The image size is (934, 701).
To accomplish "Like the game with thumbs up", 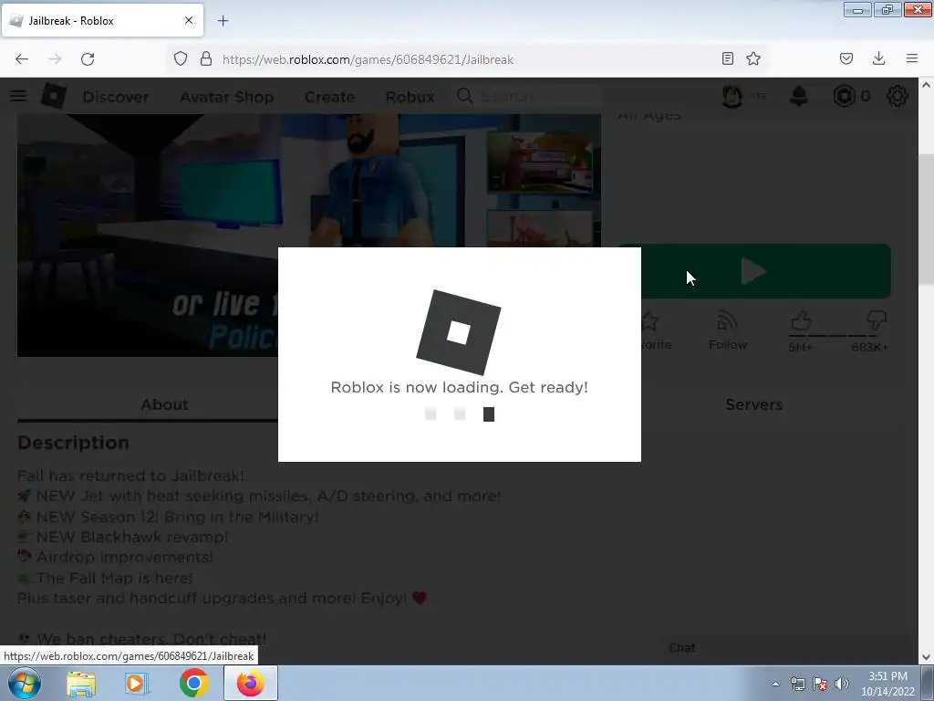I will pyautogui.click(x=801, y=322).
